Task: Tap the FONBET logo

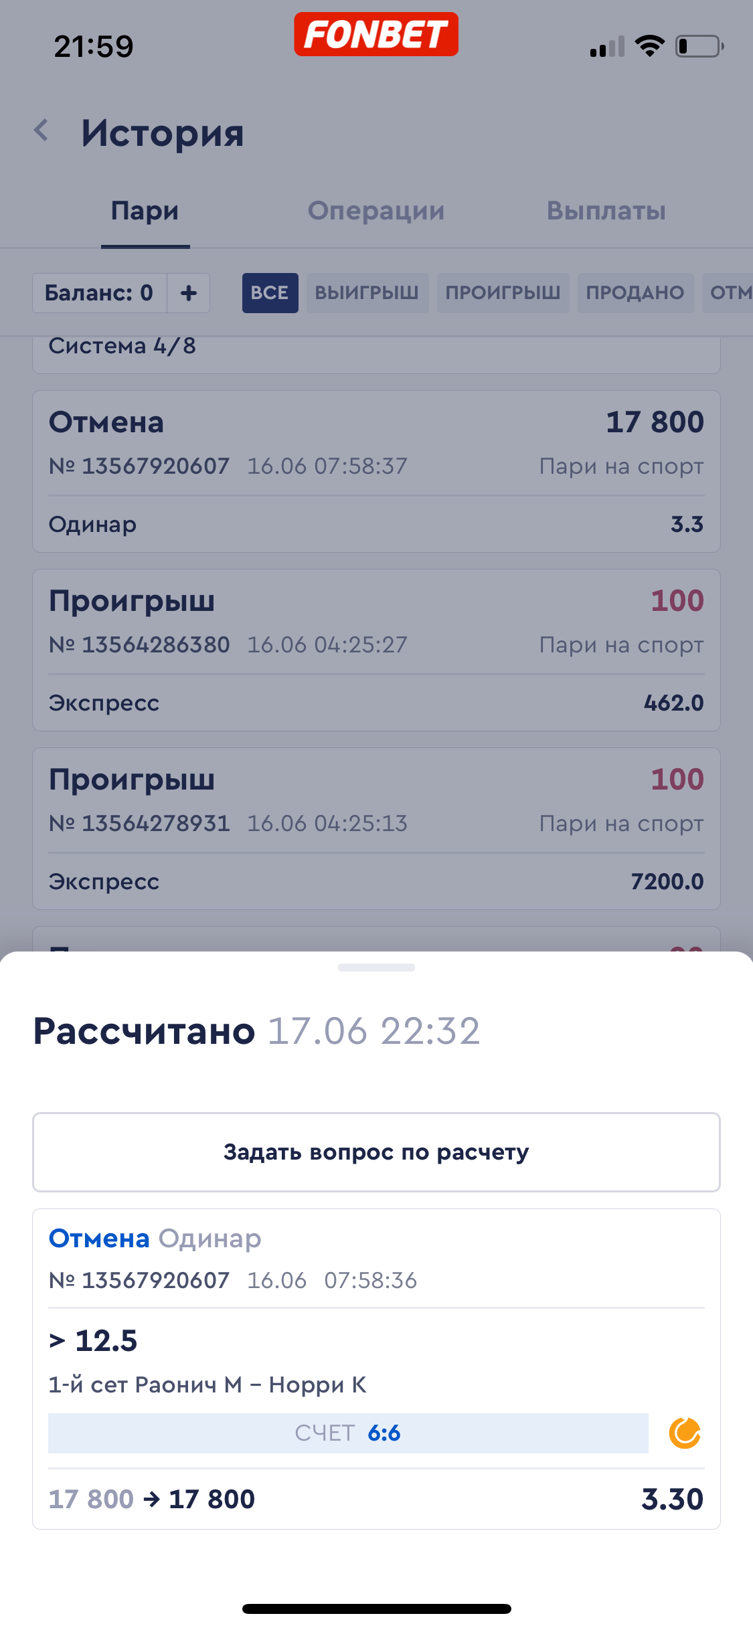Action: pos(376,34)
